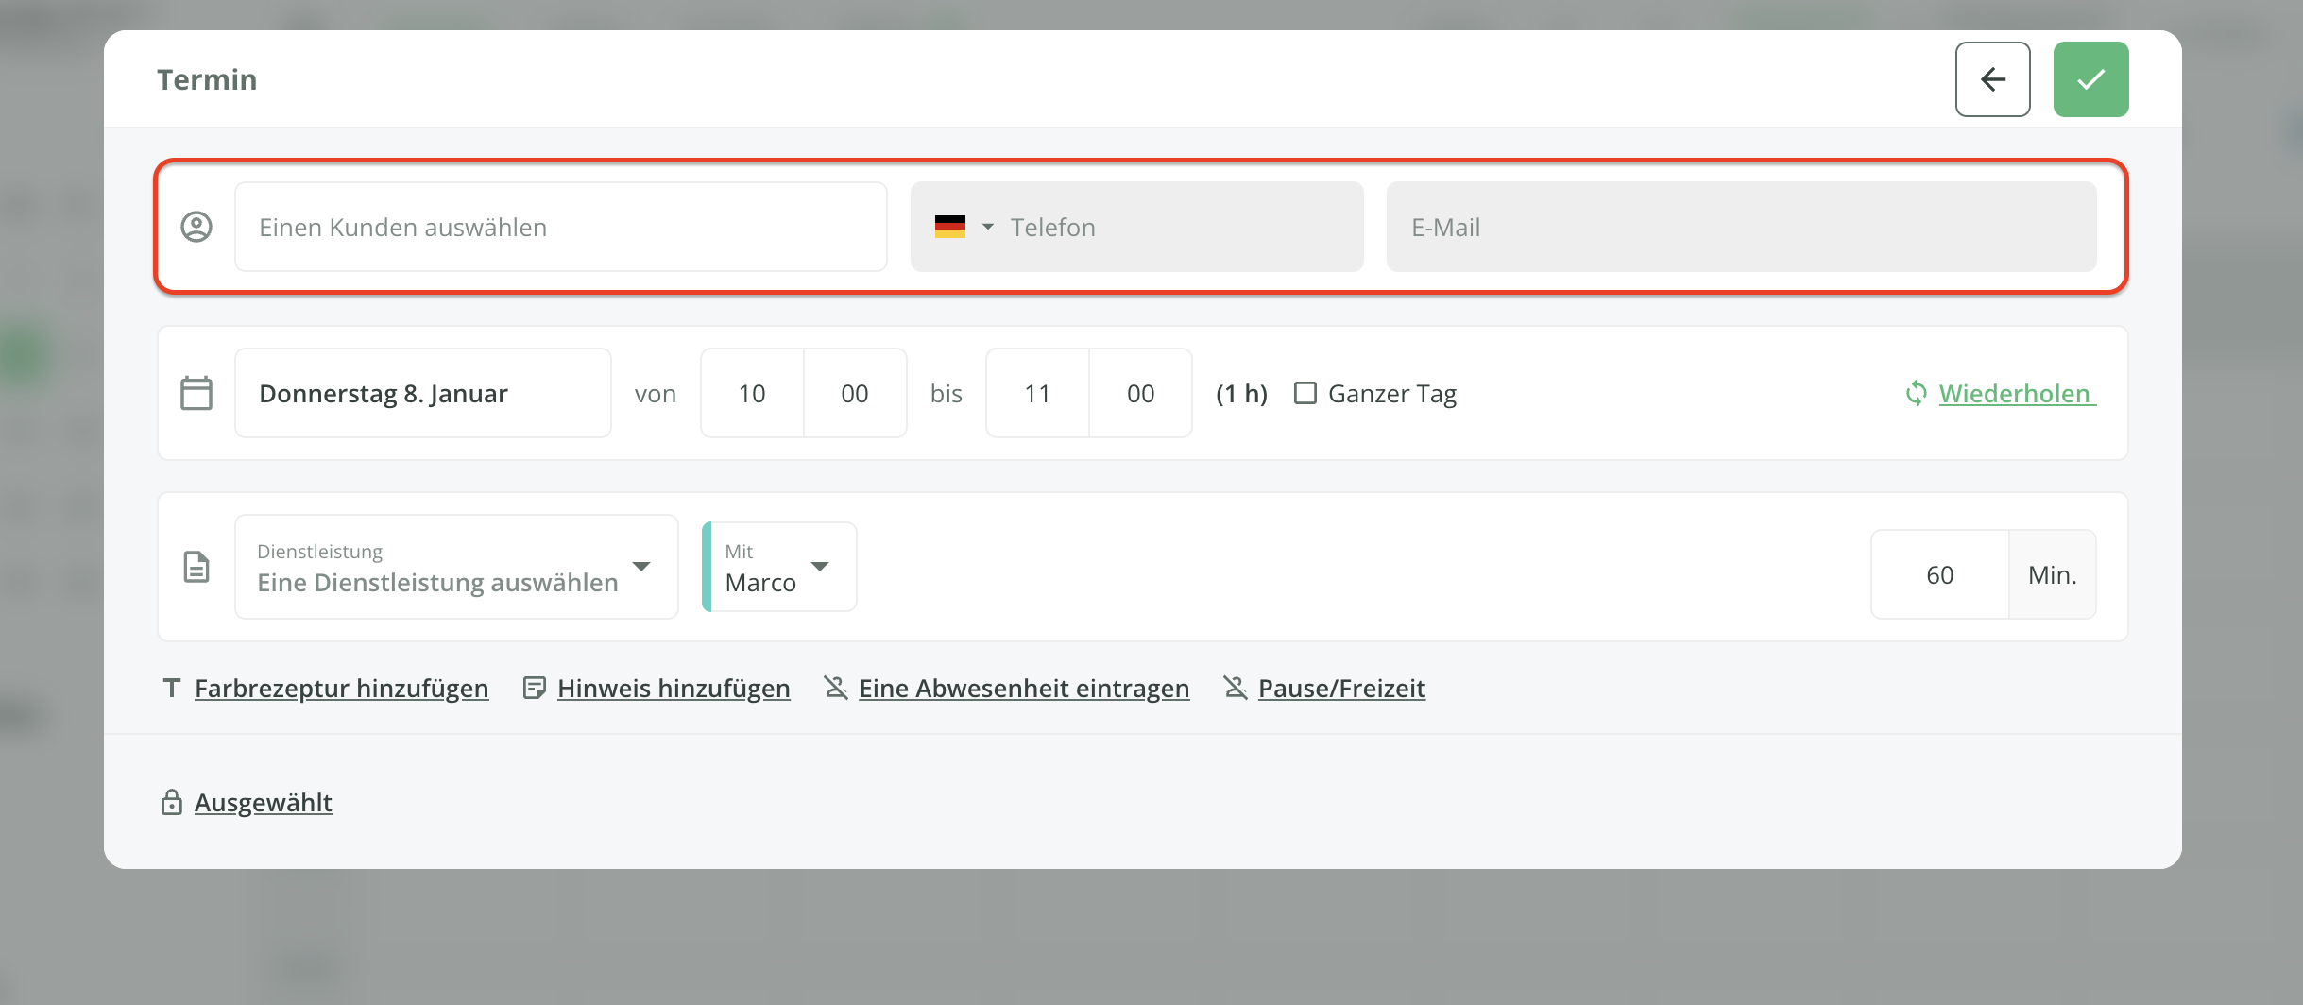Click the repeat arrows icon

coord(1916,393)
